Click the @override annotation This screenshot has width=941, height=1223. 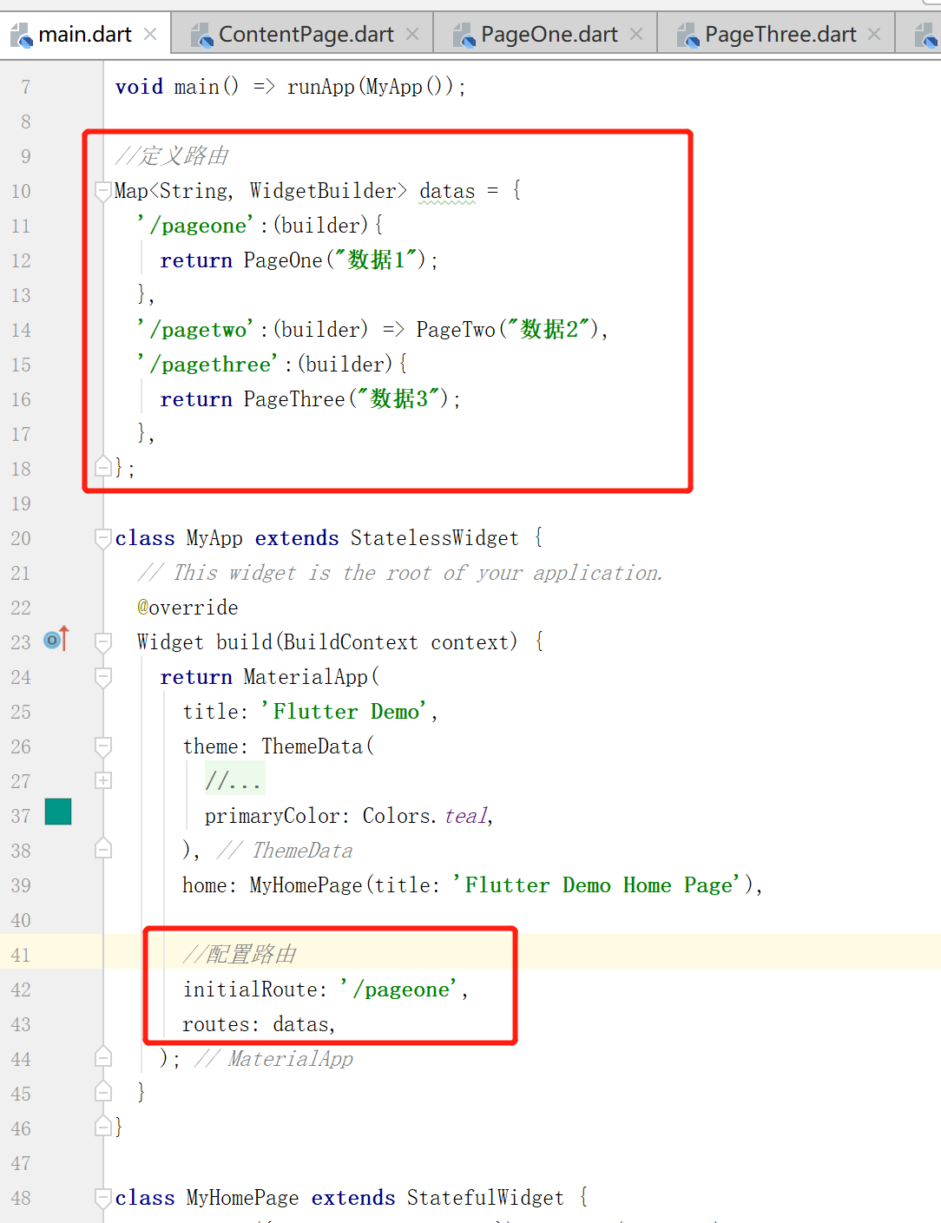pyautogui.click(x=188, y=608)
